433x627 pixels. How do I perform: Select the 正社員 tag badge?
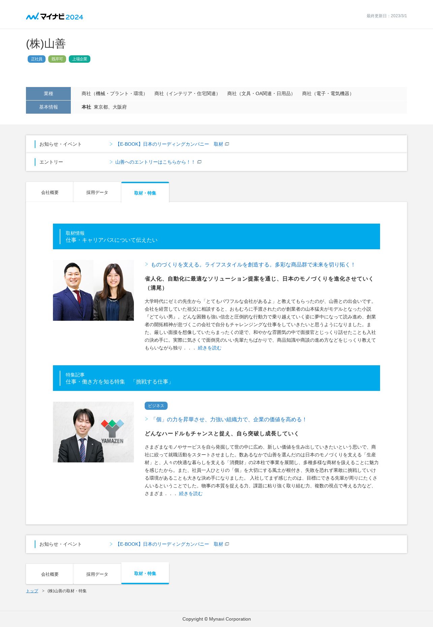coord(36,59)
